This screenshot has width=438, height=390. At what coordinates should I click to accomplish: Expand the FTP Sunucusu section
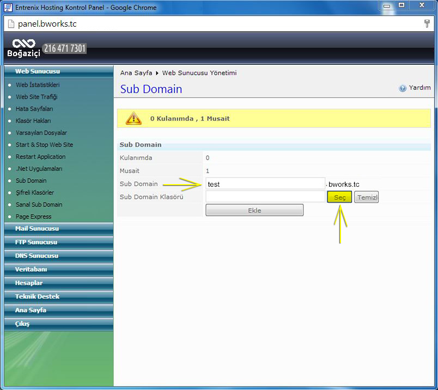36,242
